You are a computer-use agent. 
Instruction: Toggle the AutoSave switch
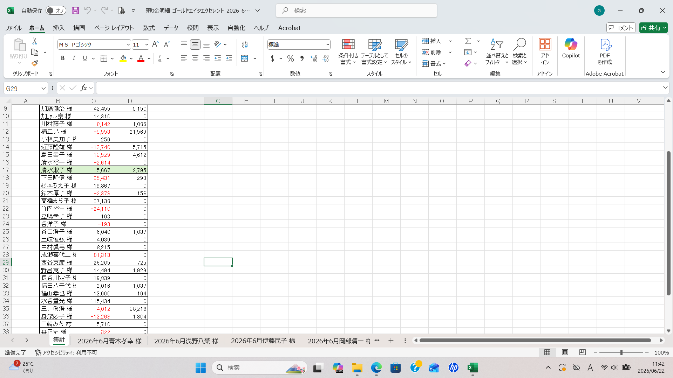[56, 10]
